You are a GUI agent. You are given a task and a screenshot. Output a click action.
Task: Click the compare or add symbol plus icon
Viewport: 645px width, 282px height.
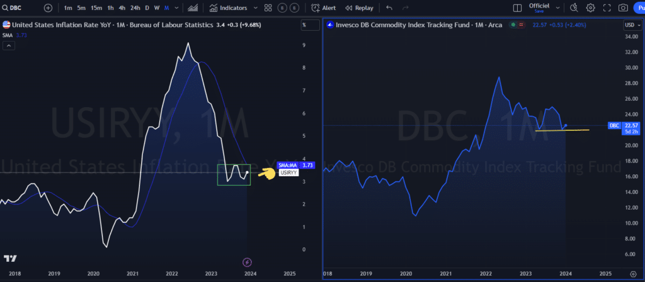point(48,8)
